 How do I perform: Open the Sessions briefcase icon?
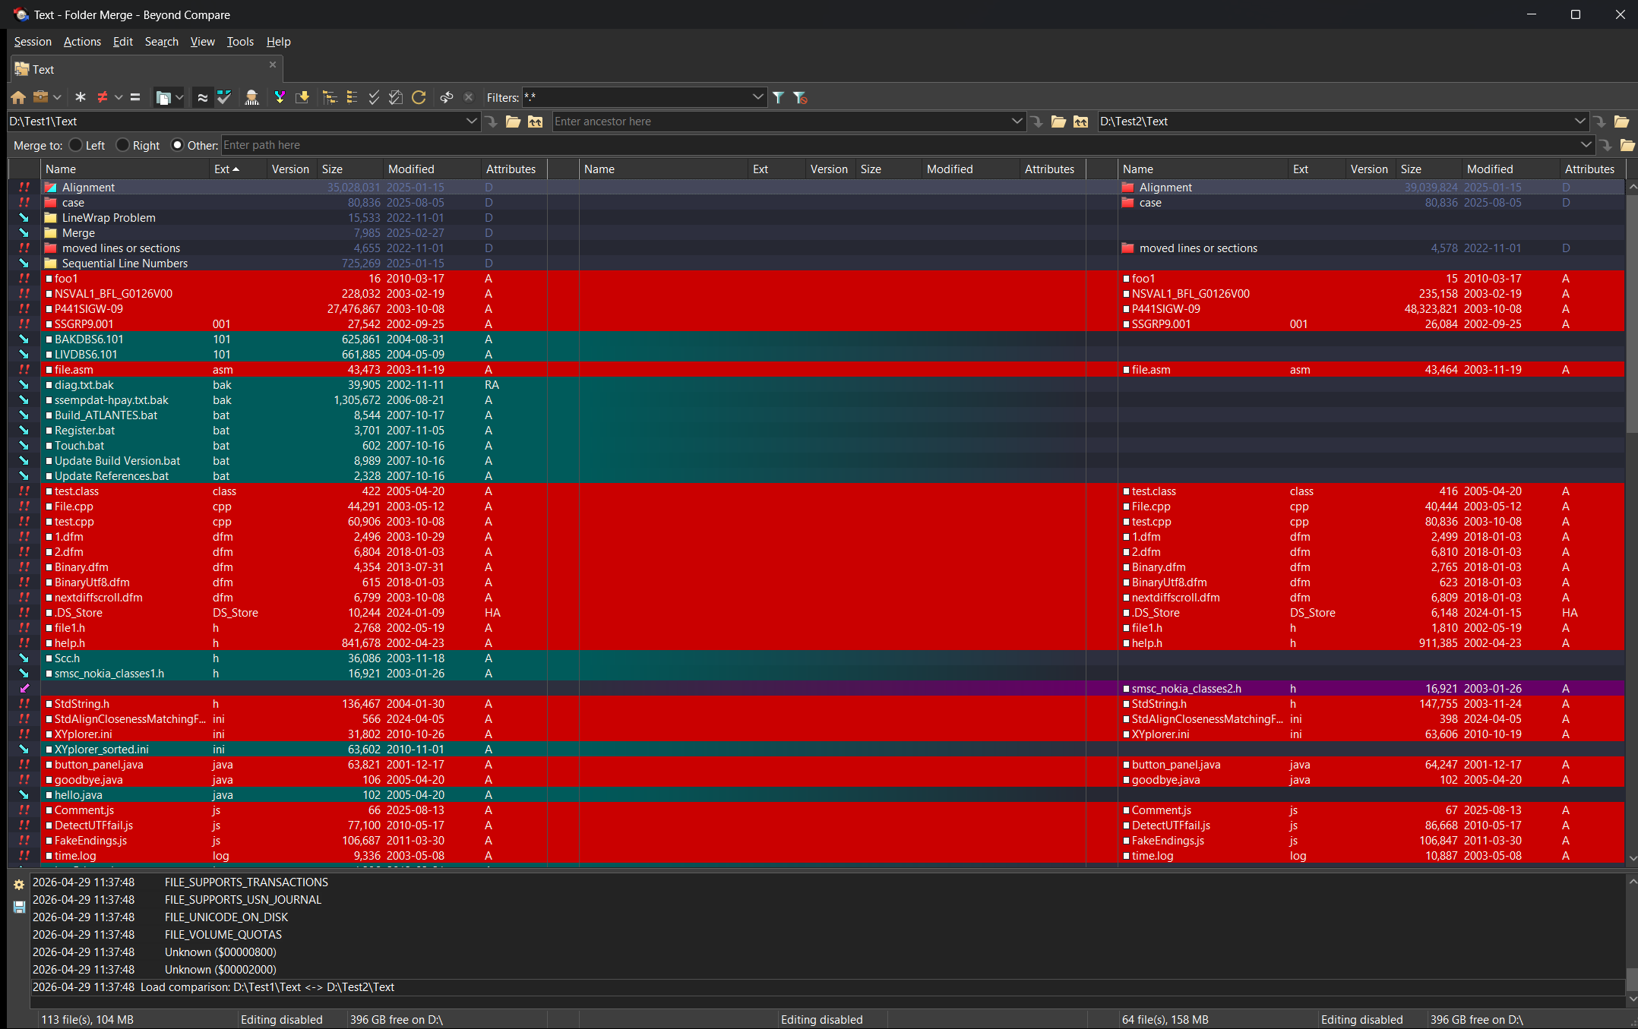pyautogui.click(x=41, y=97)
